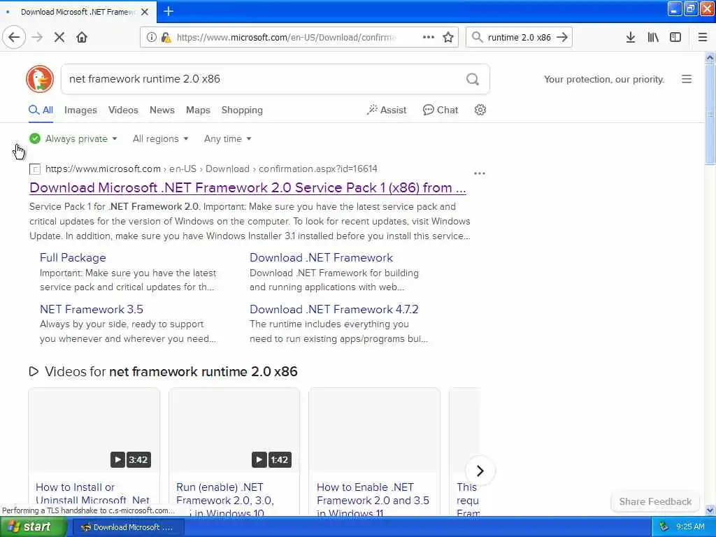This screenshot has height=537, width=716.
Task: Open the NET Framework 3.5 sitelink
Action: click(92, 309)
